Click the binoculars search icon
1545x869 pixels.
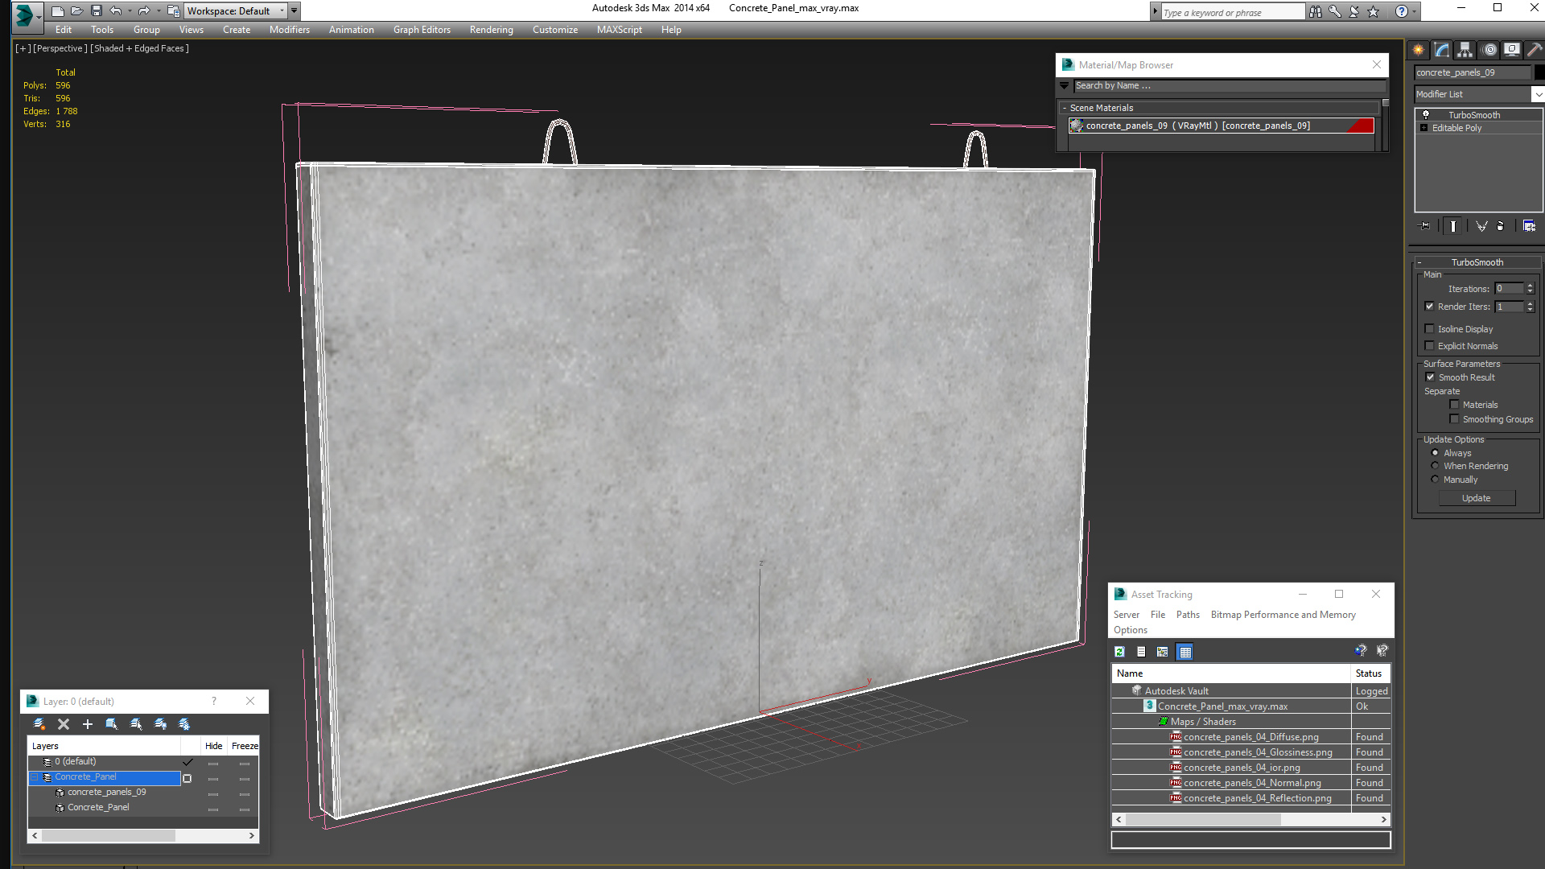click(x=1316, y=11)
